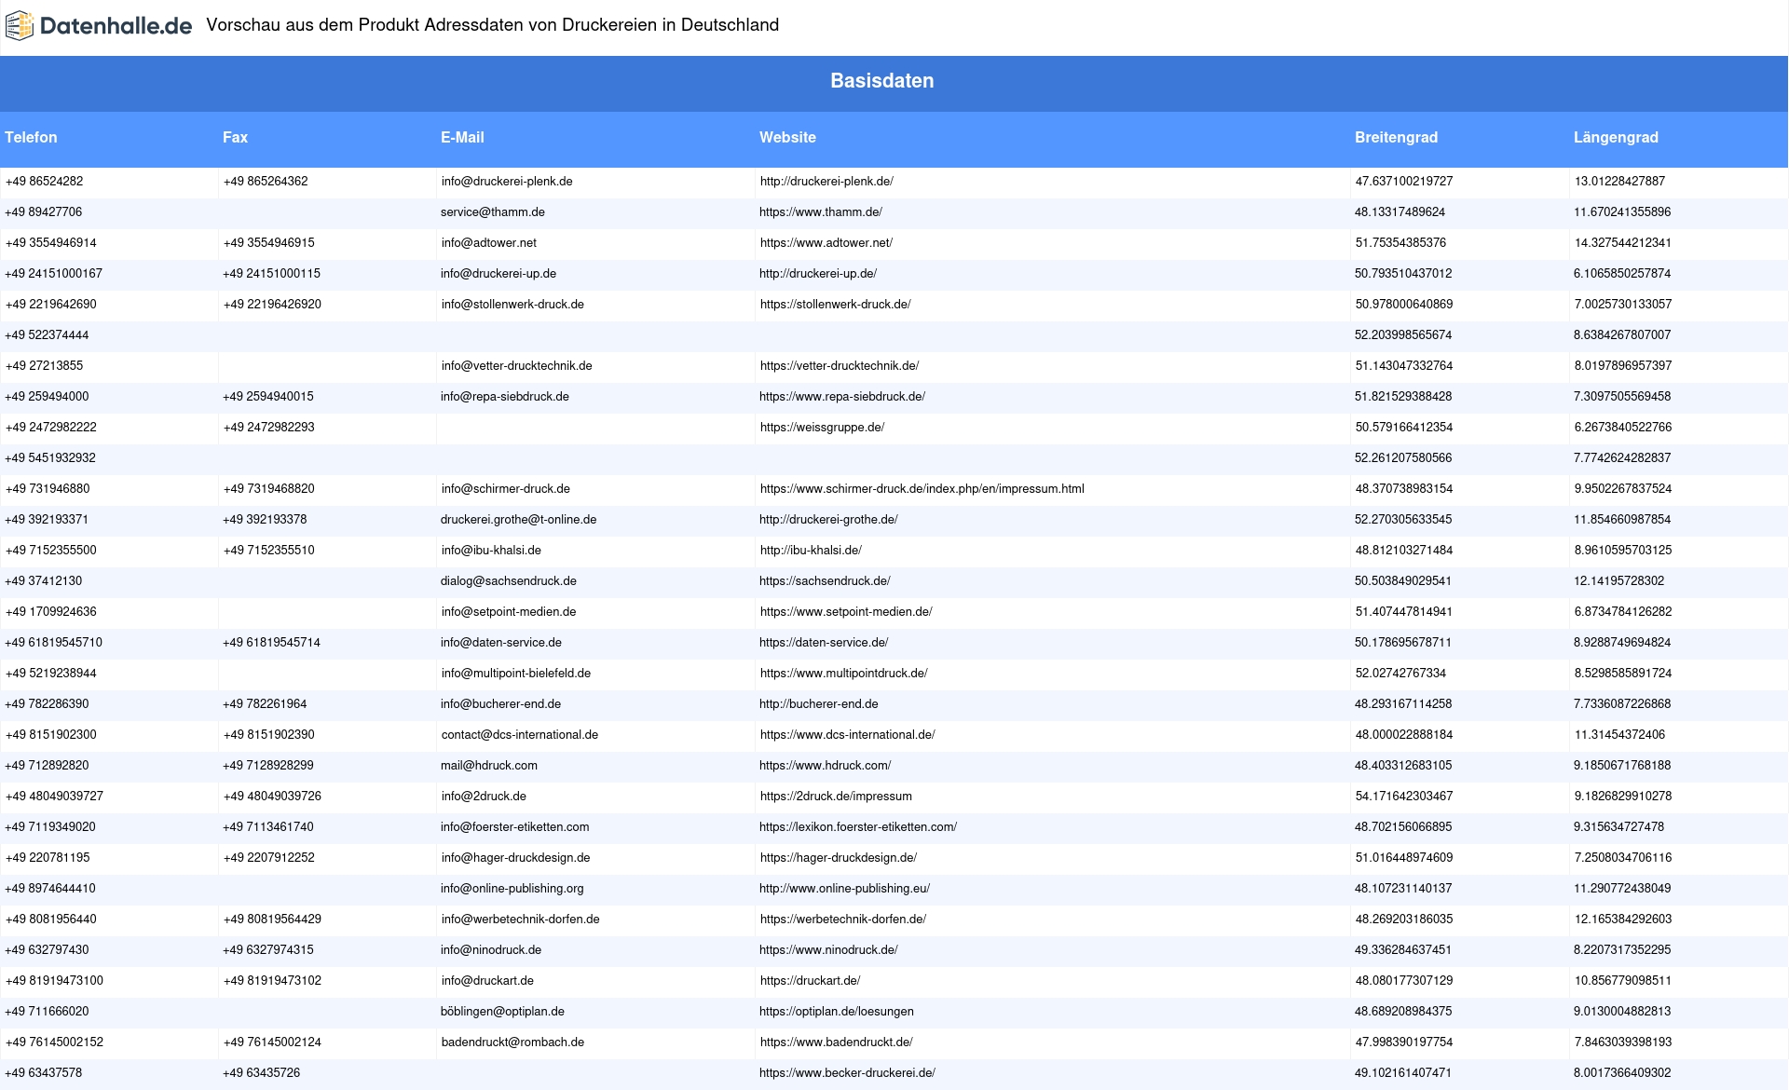The height and width of the screenshot is (1090, 1789).
Task: Click the Basisdaten section title
Action: pyautogui.click(x=882, y=81)
